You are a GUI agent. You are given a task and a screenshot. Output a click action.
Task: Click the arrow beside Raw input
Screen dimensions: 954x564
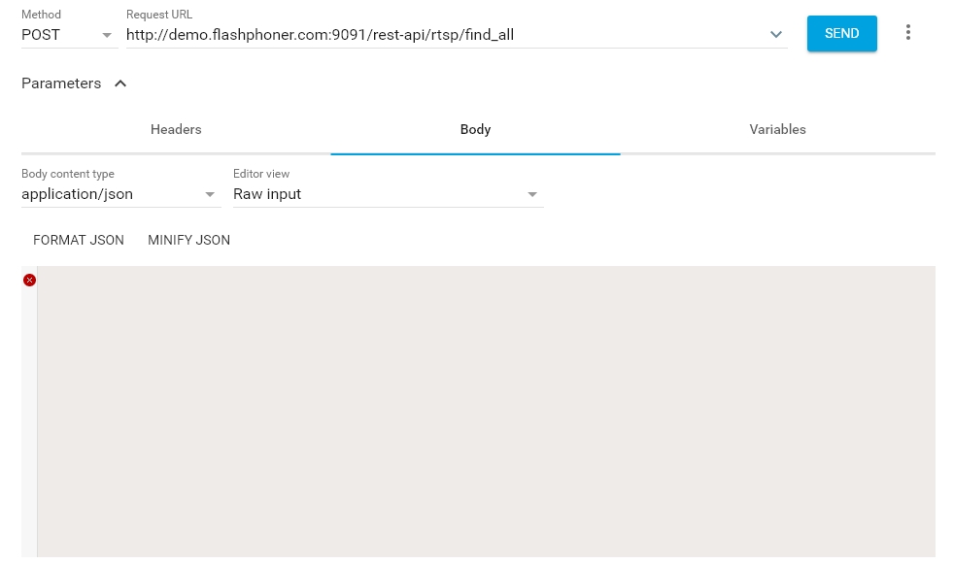531,194
